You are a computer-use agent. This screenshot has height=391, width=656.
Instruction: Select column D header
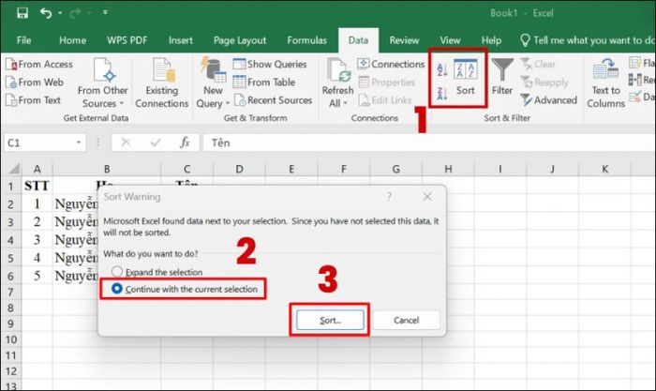click(239, 169)
